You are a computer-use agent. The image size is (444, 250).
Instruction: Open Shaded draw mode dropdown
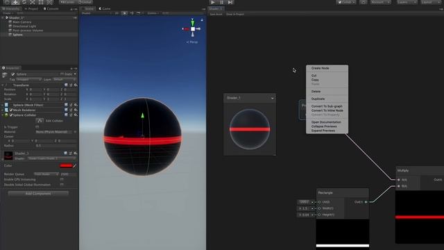pos(96,13)
